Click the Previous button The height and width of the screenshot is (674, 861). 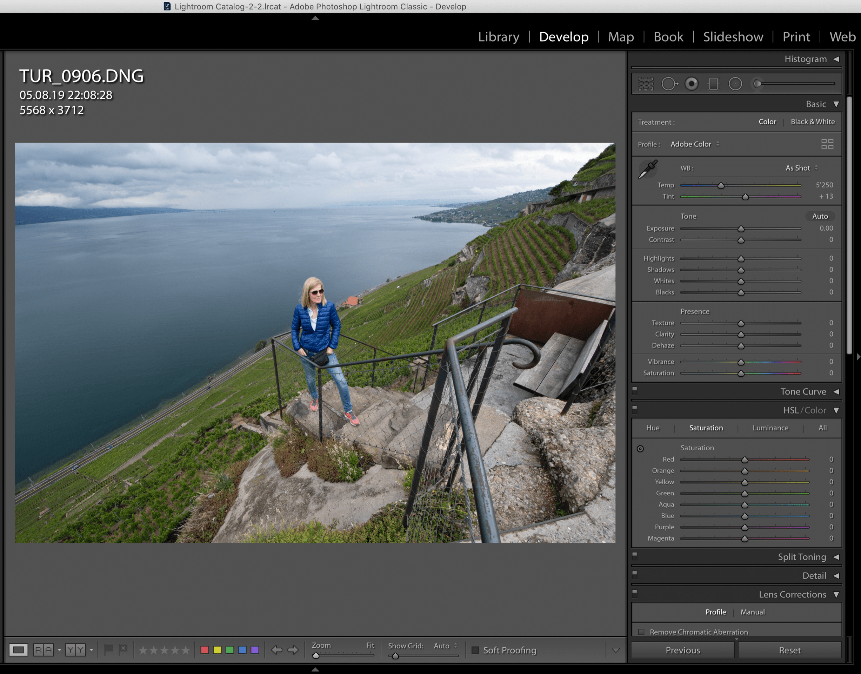[x=683, y=650]
